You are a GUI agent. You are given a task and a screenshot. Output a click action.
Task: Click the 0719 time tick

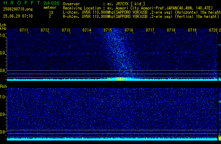(192, 30)
